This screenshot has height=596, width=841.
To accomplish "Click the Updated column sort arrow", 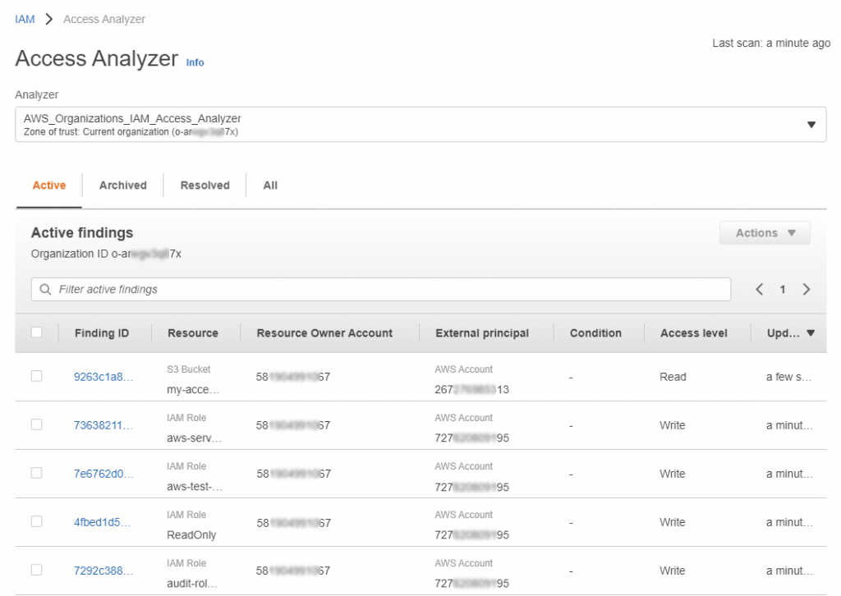I will 811,332.
